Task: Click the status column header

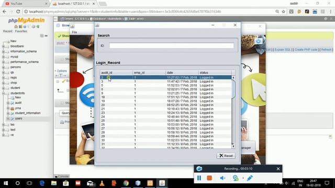Action: pos(215,73)
